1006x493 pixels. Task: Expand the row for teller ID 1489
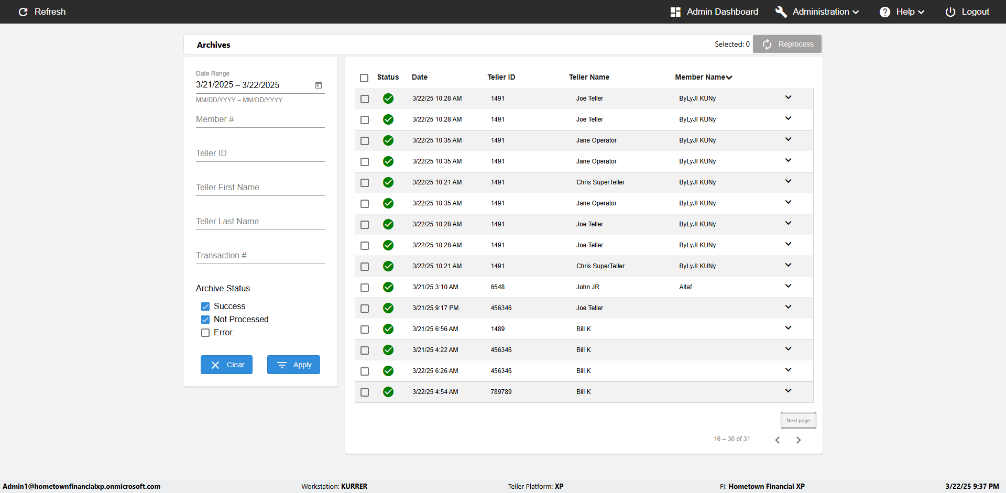point(788,328)
